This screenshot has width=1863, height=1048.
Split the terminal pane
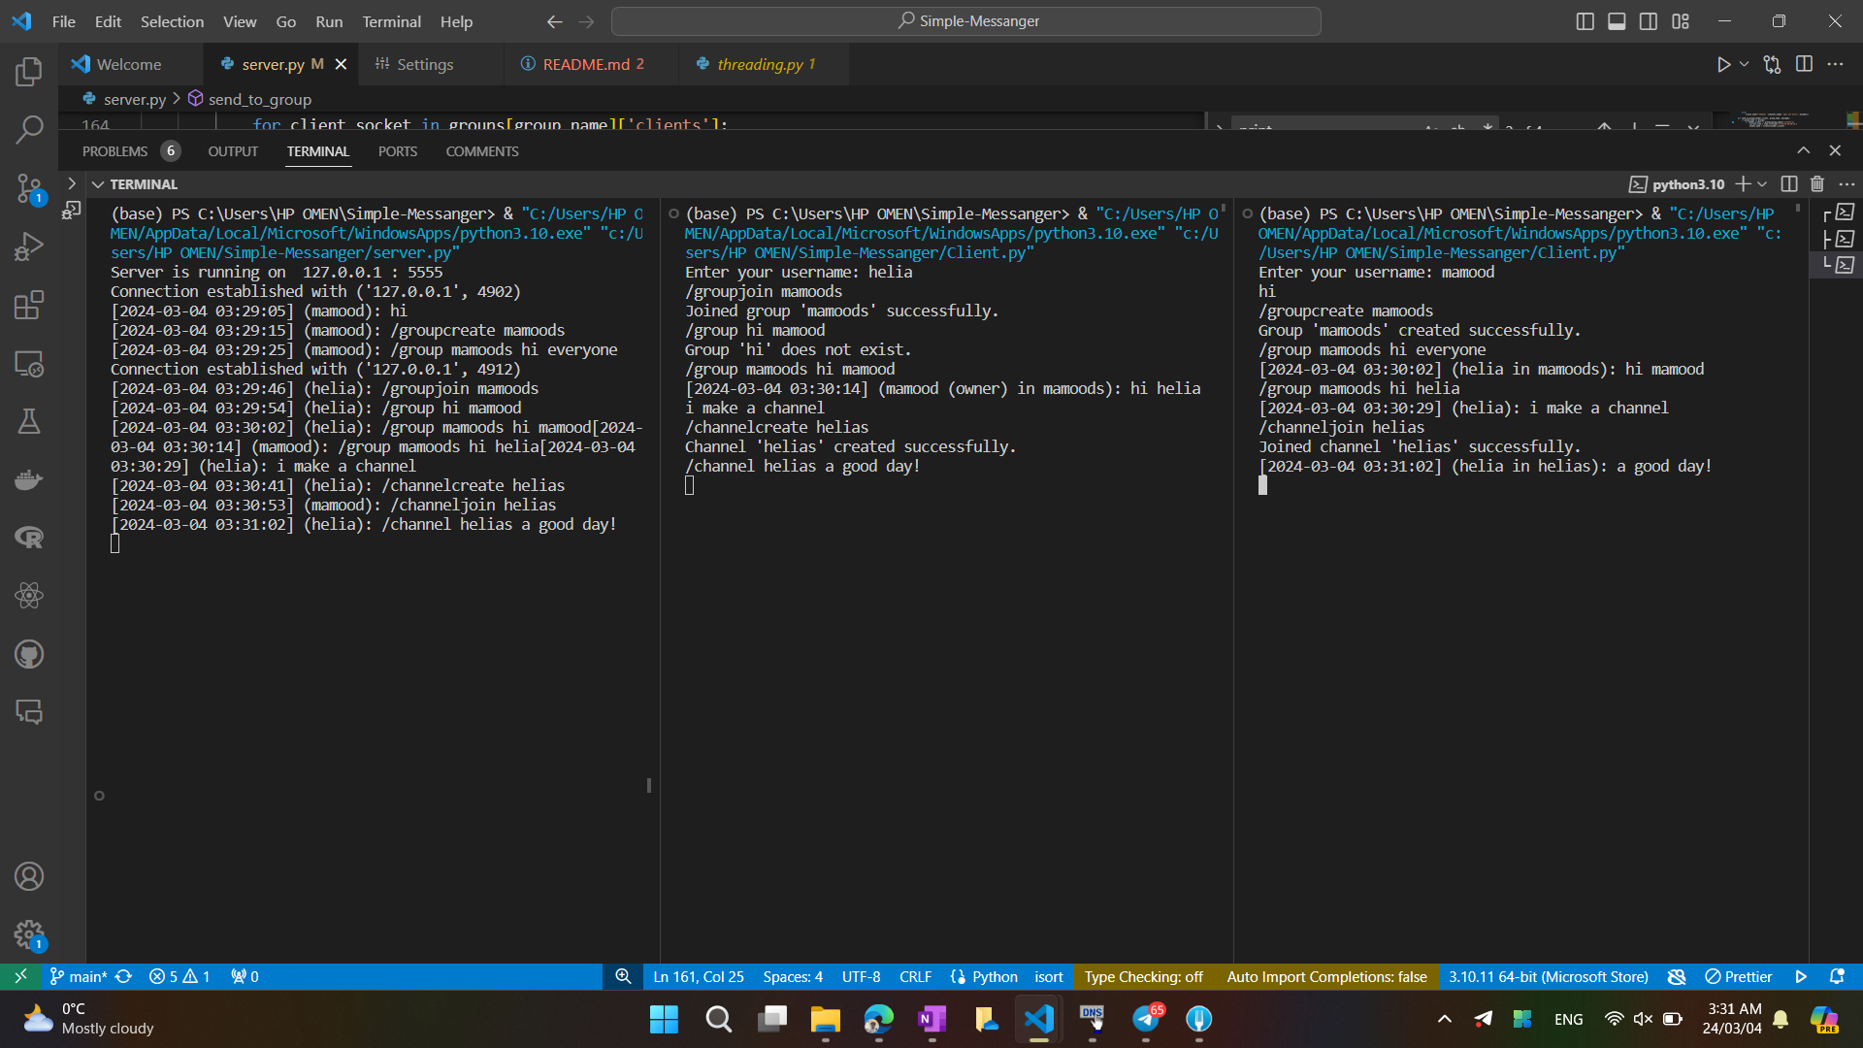[x=1789, y=184]
